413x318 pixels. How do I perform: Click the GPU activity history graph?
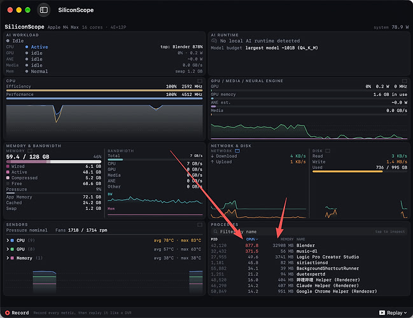click(309, 130)
